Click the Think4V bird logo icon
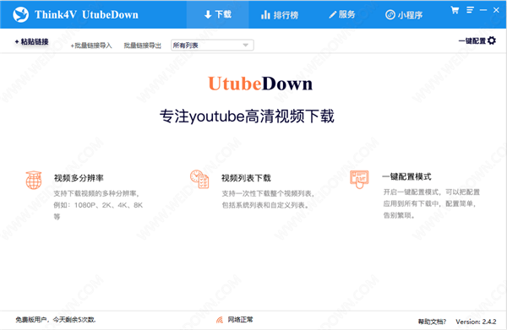This screenshot has width=507, height=330. (20, 14)
